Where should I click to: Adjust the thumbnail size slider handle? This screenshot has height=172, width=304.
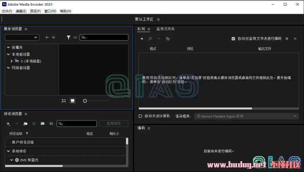click(x=85, y=101)
